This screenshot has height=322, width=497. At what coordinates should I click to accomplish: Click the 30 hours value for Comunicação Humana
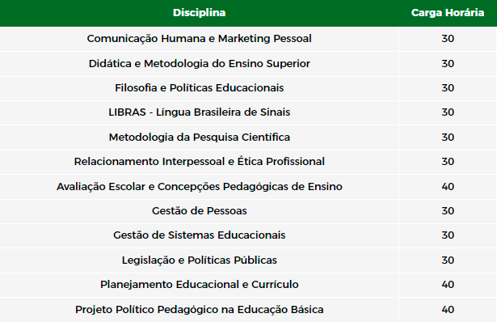(448, 39)
